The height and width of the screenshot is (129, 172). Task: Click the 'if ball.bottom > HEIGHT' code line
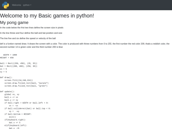(18, 114)
